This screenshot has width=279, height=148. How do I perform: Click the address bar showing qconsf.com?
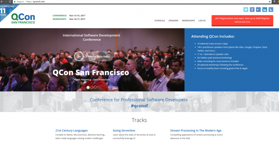tap(142, 2)
